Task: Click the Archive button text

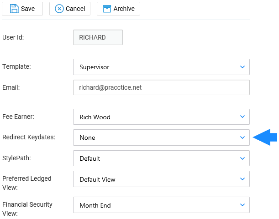Action: tap(124, 9)
